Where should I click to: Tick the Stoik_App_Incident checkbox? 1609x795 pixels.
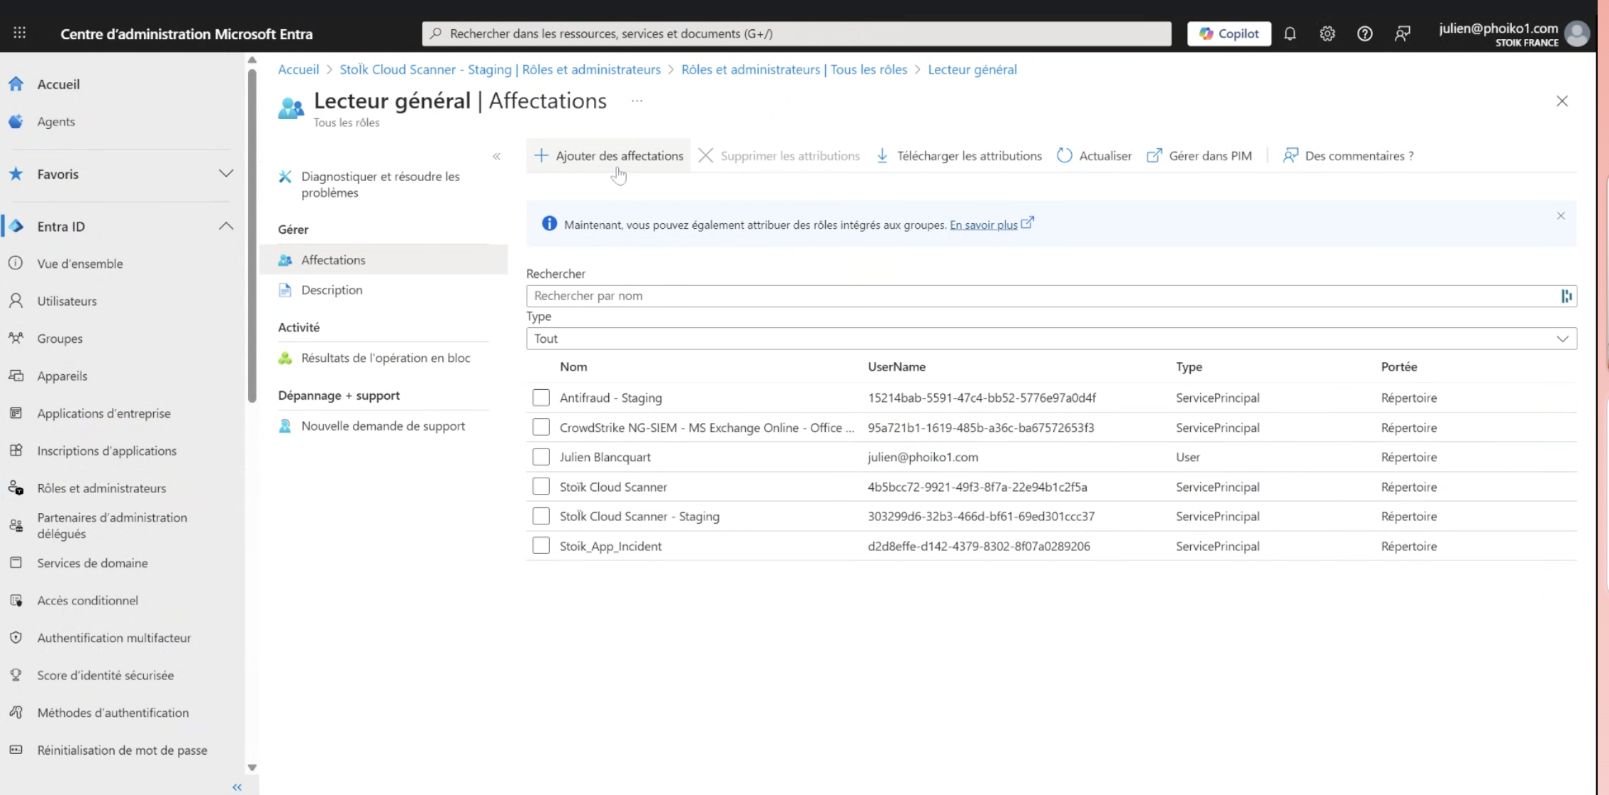tap(541, 546)
